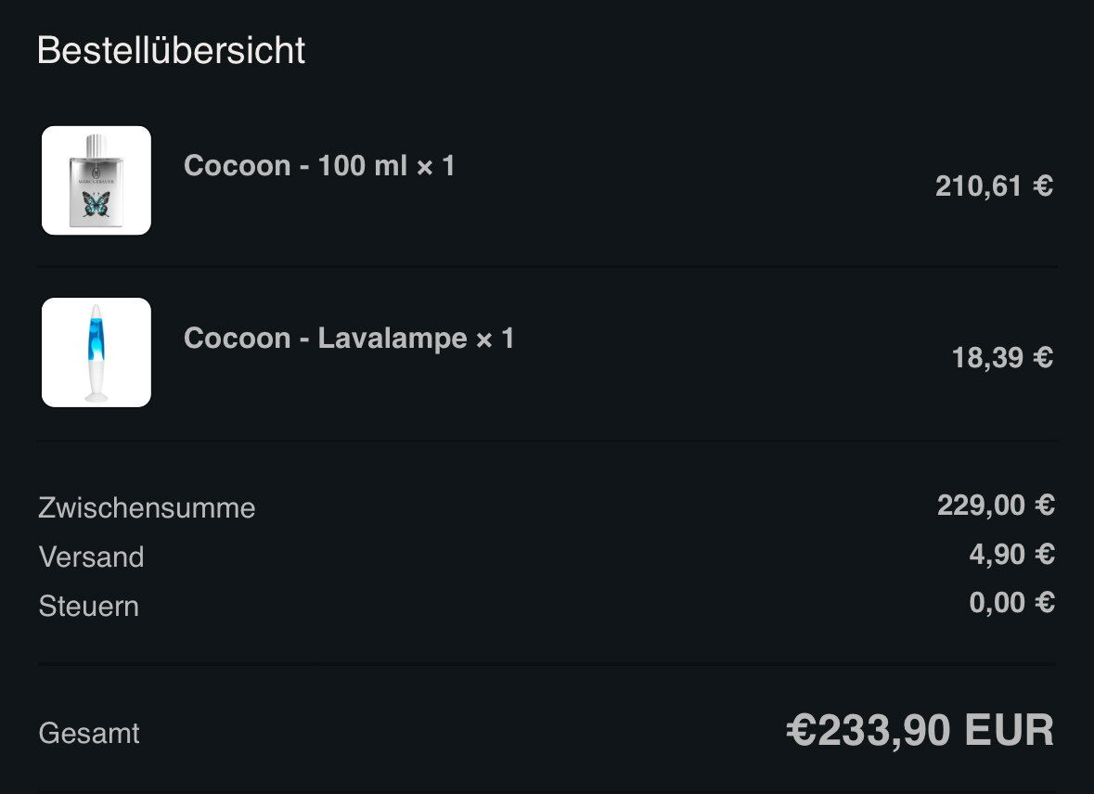Click the × 1 quantity of perfume
This screenshot has width=1094, height=794.
click(x=436, y=166)
